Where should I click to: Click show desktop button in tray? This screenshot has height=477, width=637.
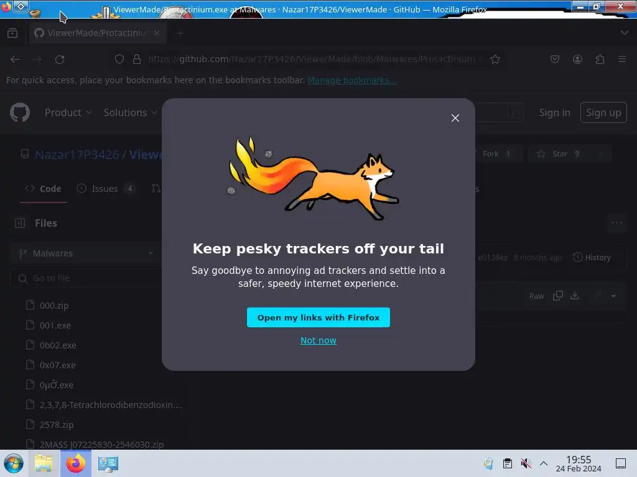coord(620,463)
